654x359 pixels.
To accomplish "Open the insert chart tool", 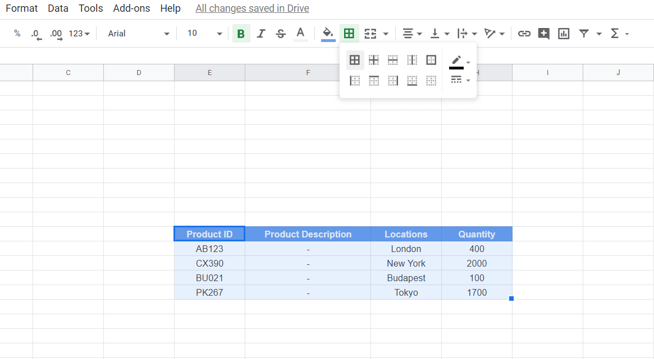I will tap(563, 33).
